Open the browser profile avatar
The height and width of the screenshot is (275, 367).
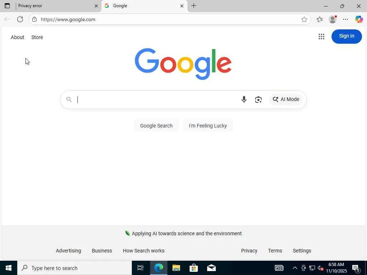(333, 19)
